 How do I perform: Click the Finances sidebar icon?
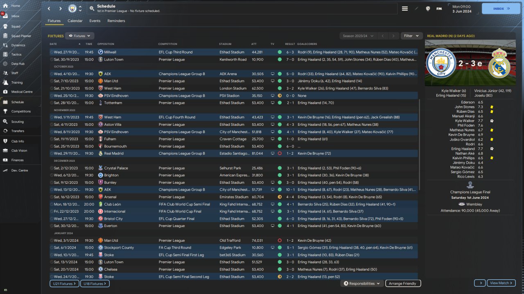click(x=5, y=160)
